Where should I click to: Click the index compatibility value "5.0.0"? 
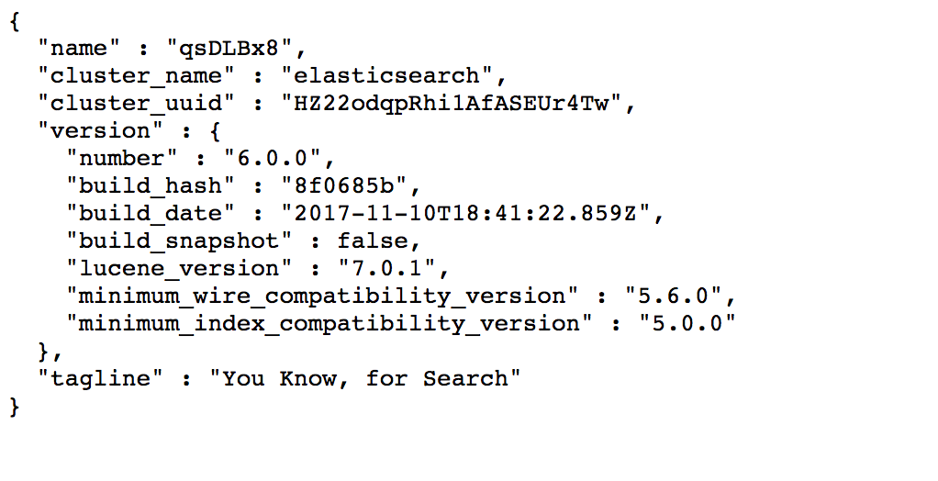(x=688, y=323)
